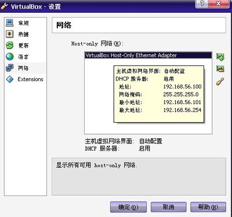Click the 语言 globe icon
This screenshot has height=217, width=232.
click(x=9, y=57)
